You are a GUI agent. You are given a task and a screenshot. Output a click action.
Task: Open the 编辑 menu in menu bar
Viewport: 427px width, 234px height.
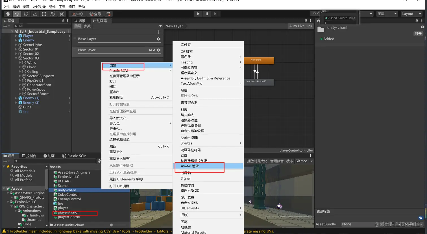point(16,7)
